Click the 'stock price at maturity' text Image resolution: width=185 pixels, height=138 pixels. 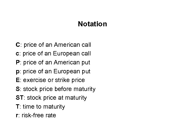pos(57,98)
